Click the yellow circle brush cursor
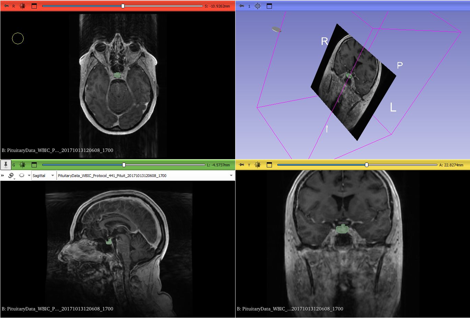Viewport: 470px width, 318px height. [x=18, y=38]
